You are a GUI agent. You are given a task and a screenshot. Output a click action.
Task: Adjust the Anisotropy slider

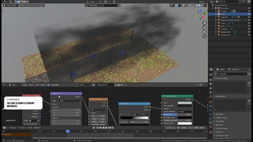[x=177, y=115]
